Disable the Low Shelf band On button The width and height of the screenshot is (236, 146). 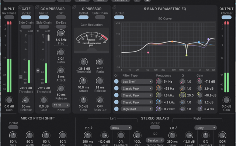tap(116, 81)
